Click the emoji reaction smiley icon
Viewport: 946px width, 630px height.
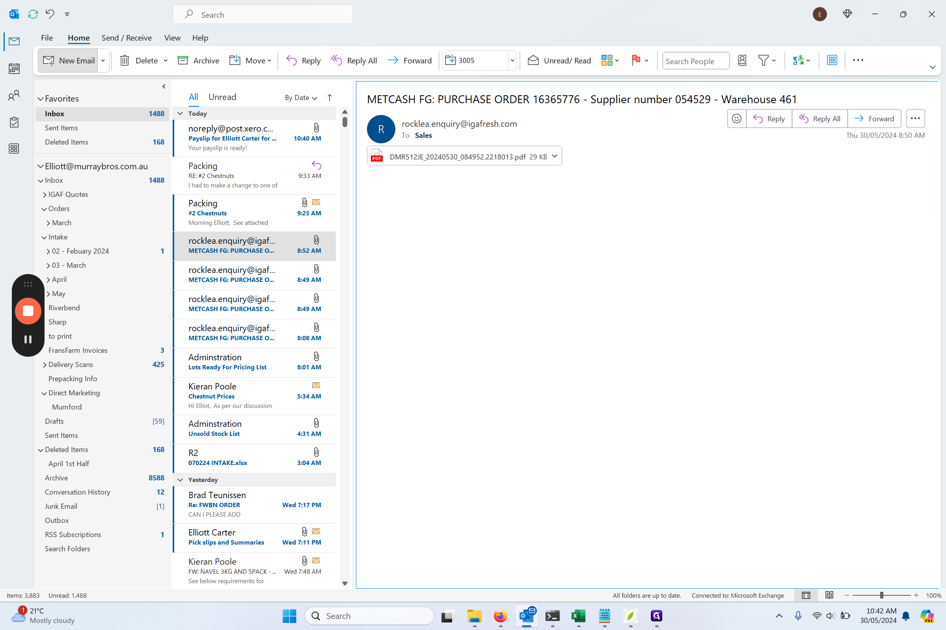pos(736,119)
